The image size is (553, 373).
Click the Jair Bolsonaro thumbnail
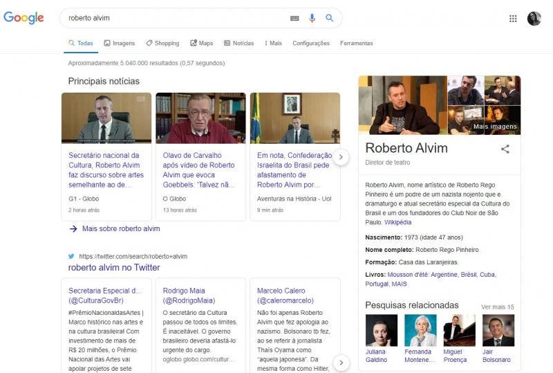(498, 331)
